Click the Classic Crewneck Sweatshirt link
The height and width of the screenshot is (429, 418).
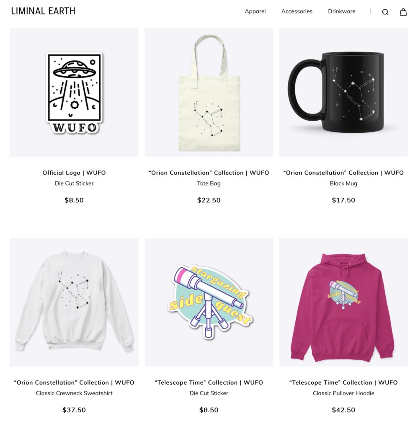pos(74,393)
